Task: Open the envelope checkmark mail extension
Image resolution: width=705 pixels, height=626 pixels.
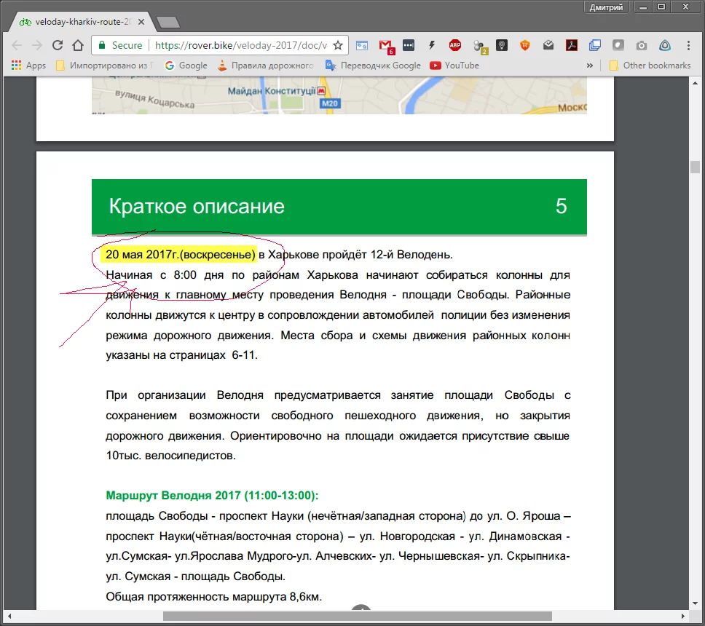Action: [x=548, y=45]
